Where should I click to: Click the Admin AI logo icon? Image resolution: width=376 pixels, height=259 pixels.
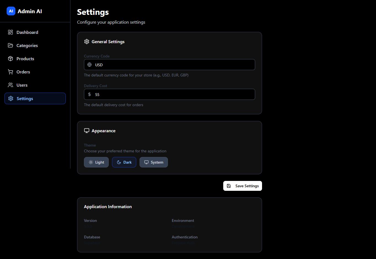(x=11, y=11)
